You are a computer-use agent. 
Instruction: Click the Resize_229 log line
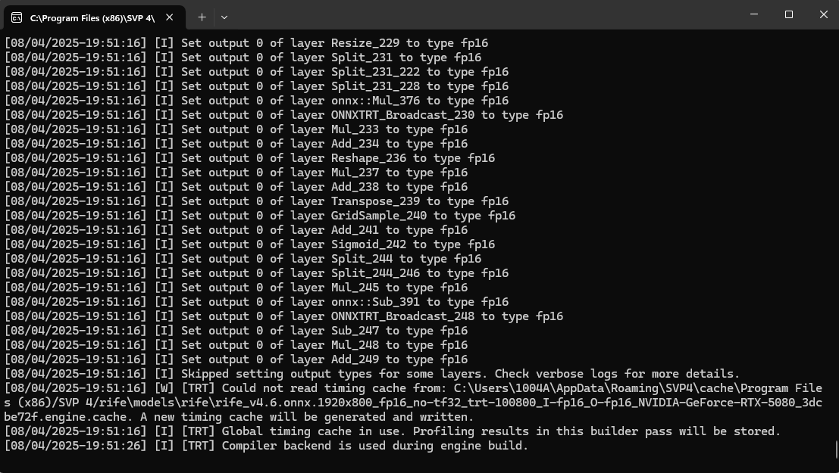[246, 43]
